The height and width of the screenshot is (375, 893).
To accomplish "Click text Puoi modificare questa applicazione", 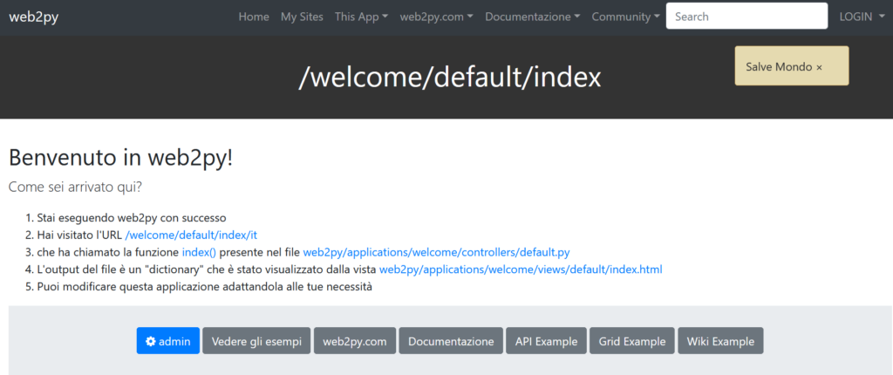I will coord(122,286).
